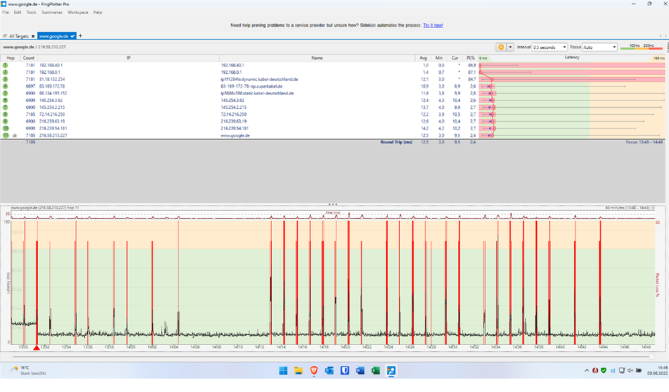
Task: Close the All Targets tab
Action: point(33,36)
